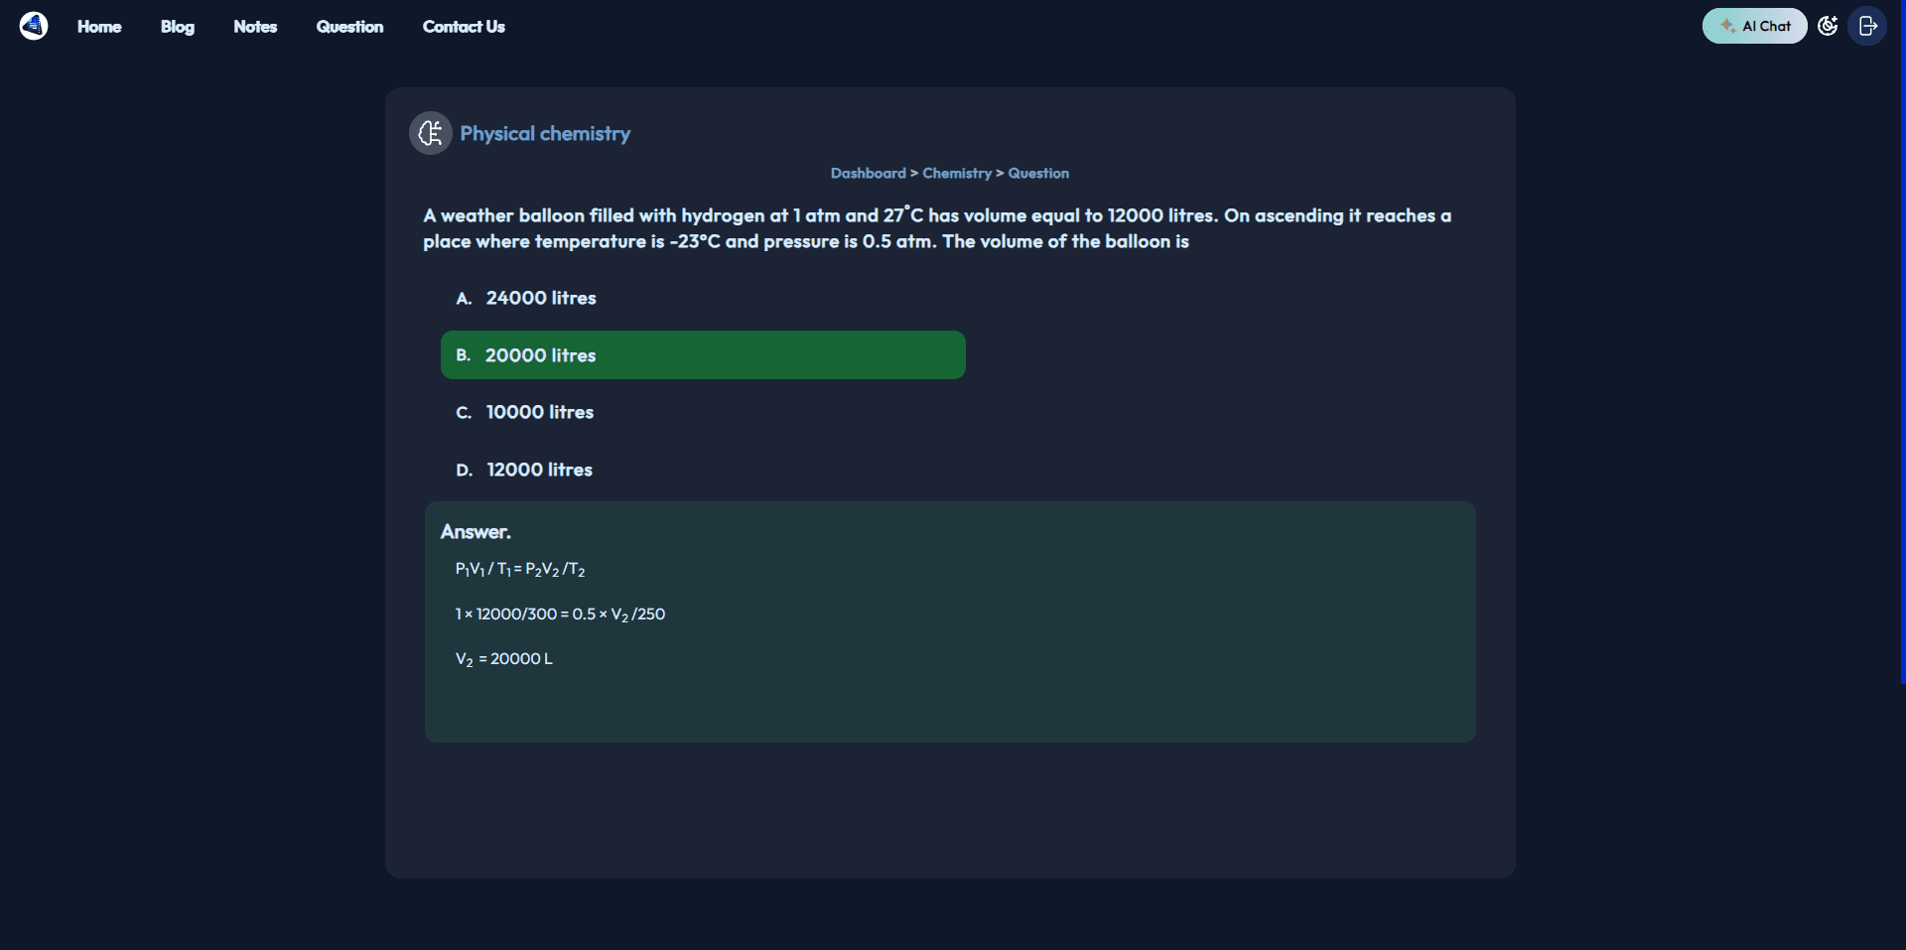Click the Physical chemistry heading

coord(545,133)
